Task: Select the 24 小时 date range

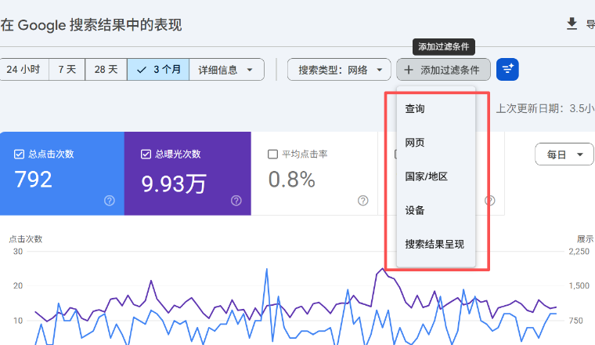Action: [23, 70]
